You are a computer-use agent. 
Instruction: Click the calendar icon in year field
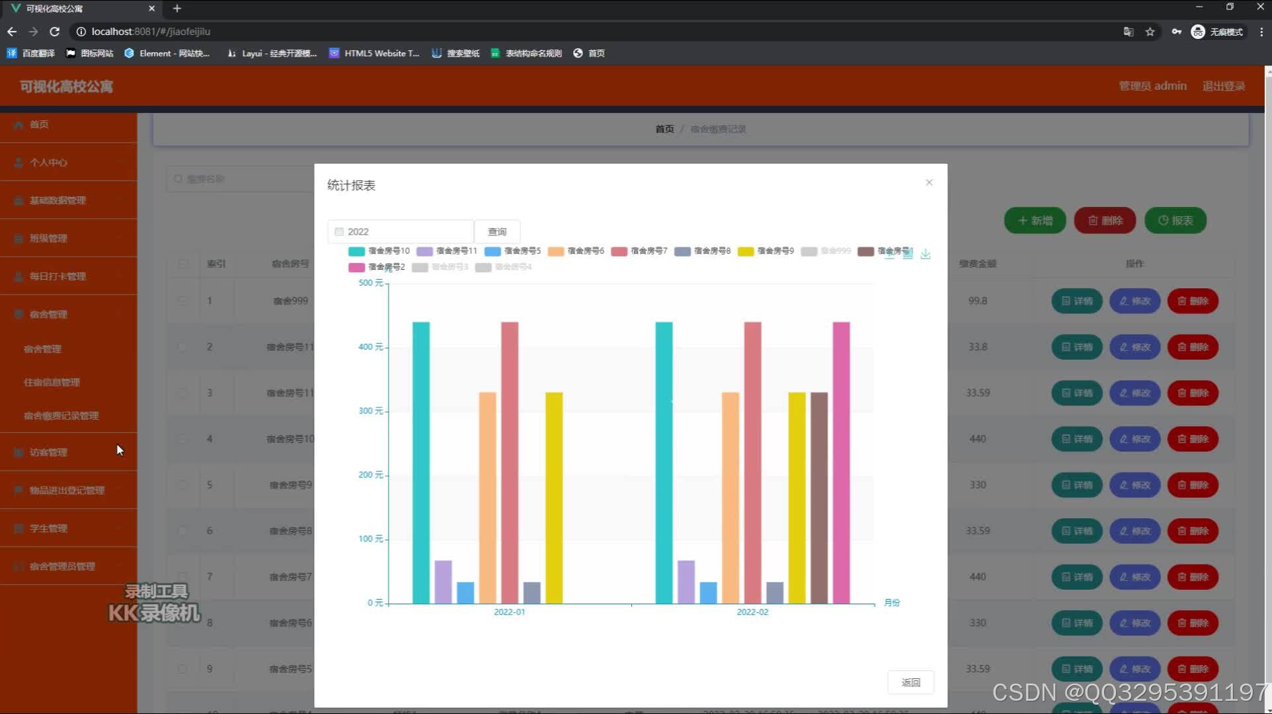(x=339, y=232)
